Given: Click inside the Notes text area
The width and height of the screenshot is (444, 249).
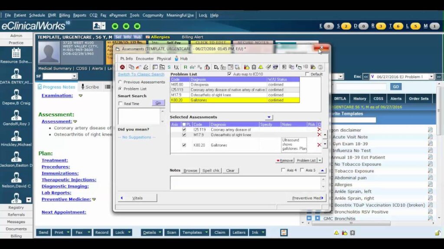Looking at the screenshot, I should tap(245, 183).
